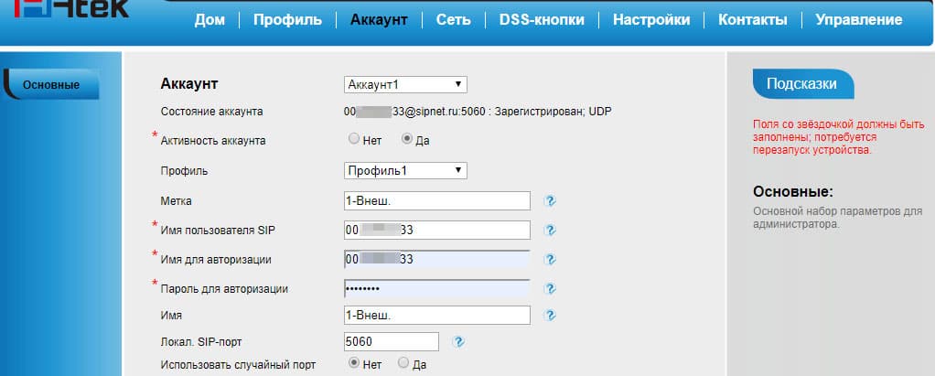This screenshot has width=935, height=376.
Task: Click the Основной набор параметров description
Action: [x=837, y=218]
